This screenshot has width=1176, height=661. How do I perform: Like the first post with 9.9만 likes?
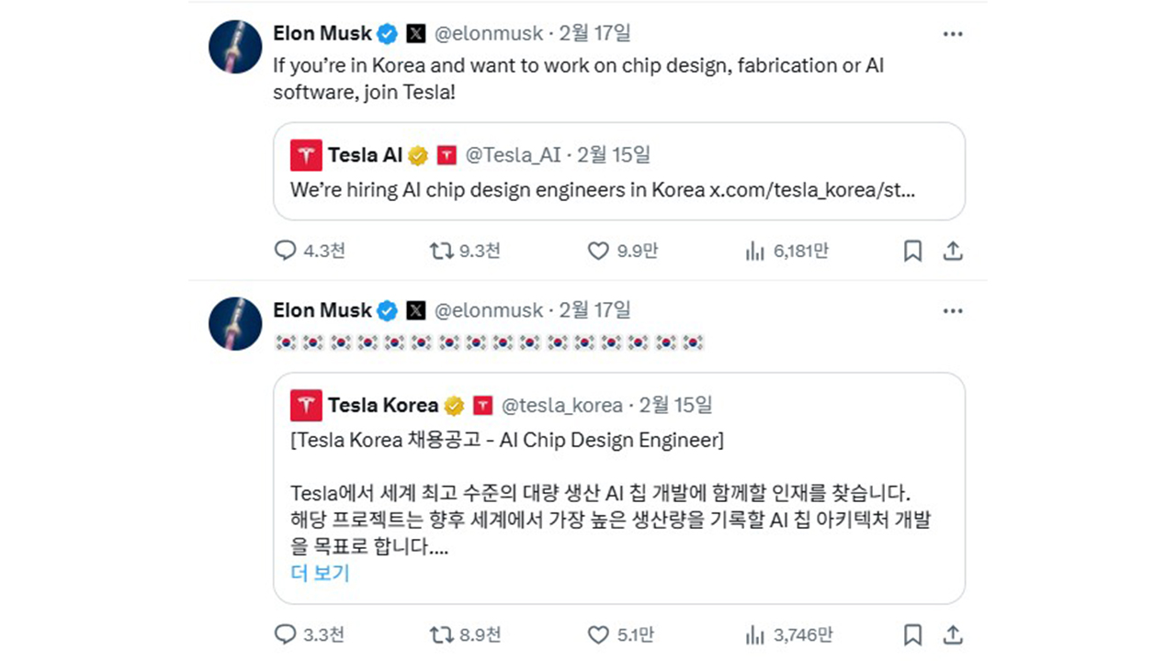point(598,251)
